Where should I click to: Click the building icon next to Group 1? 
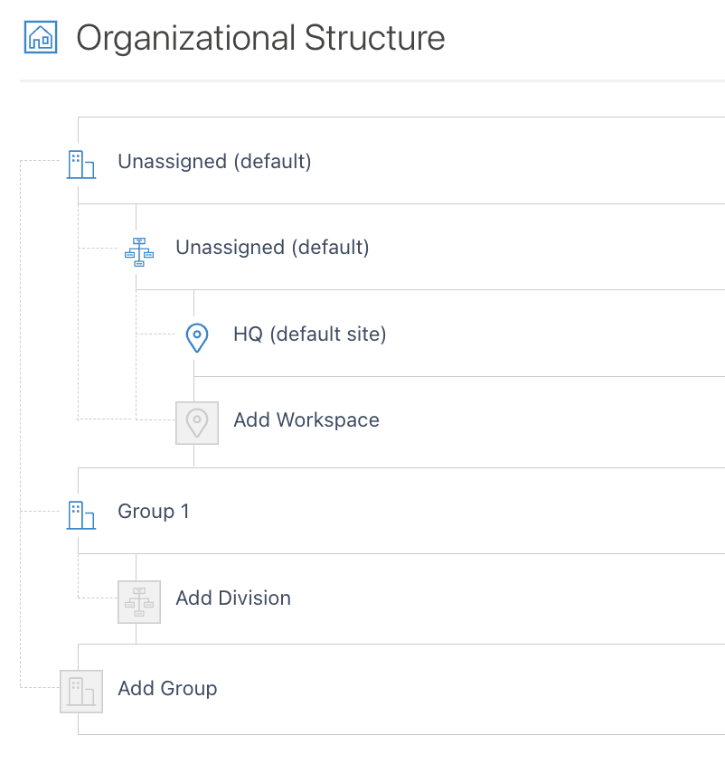(81, 515)
